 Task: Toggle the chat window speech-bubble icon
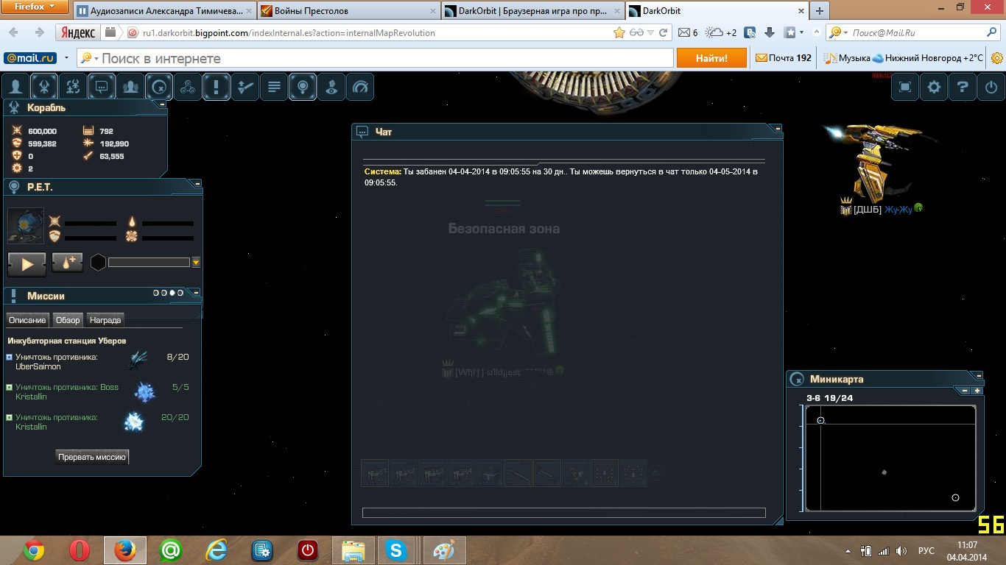(102, 87)
